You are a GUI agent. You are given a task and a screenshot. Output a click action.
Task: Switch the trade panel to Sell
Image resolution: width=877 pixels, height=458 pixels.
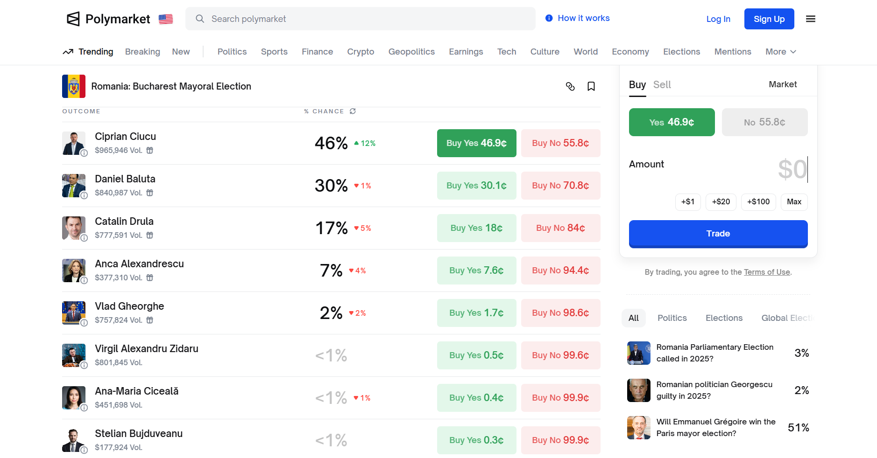point(662,84)
